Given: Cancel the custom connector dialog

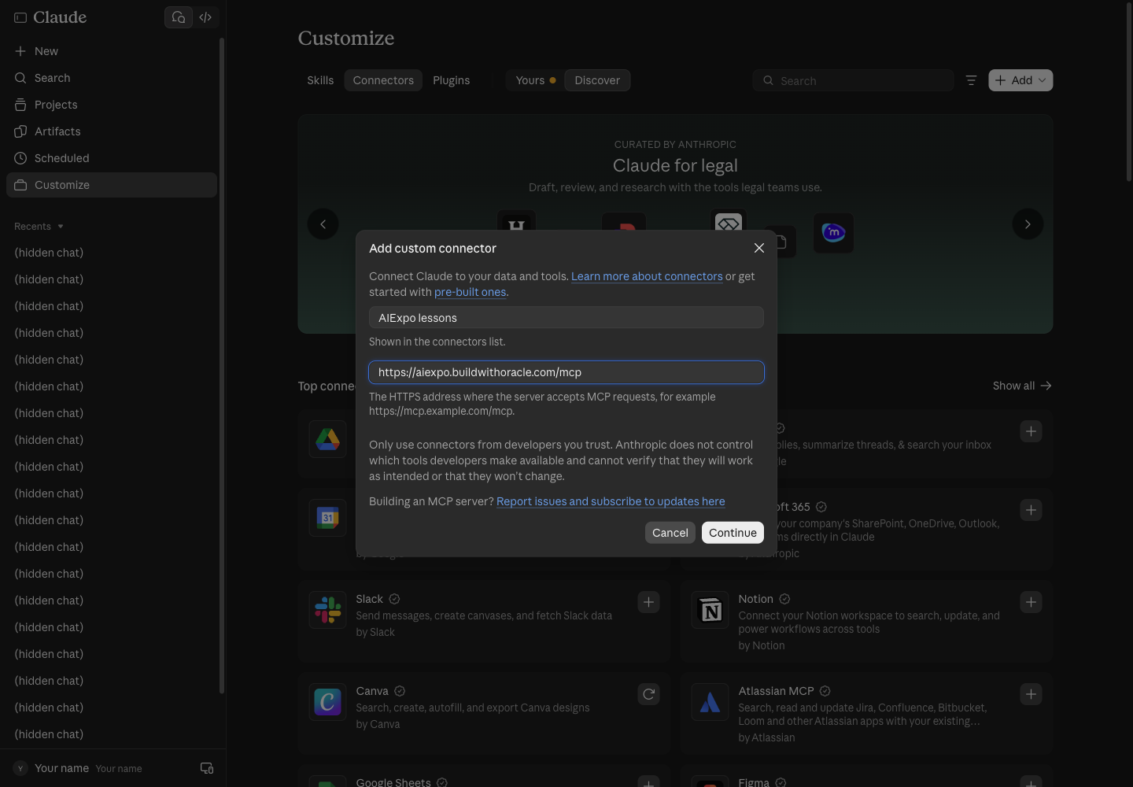Looking at the screenshot, I should (670, 533).
